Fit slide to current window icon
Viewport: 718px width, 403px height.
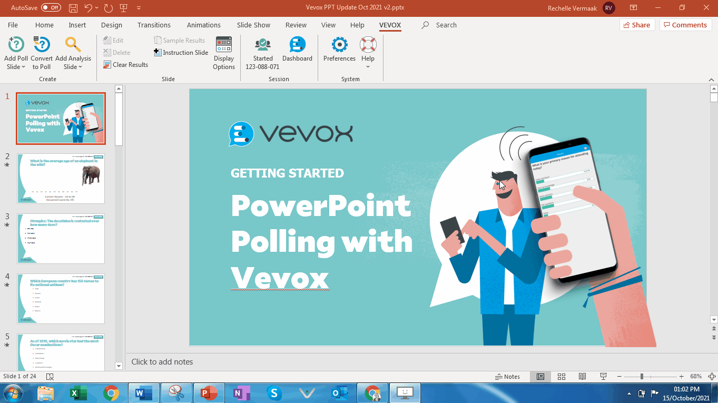click(x=712, y=377)
